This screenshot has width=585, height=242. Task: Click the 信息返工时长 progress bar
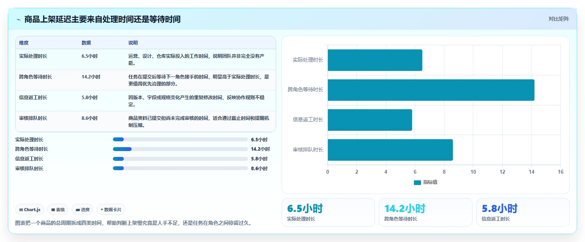(180, 159)
